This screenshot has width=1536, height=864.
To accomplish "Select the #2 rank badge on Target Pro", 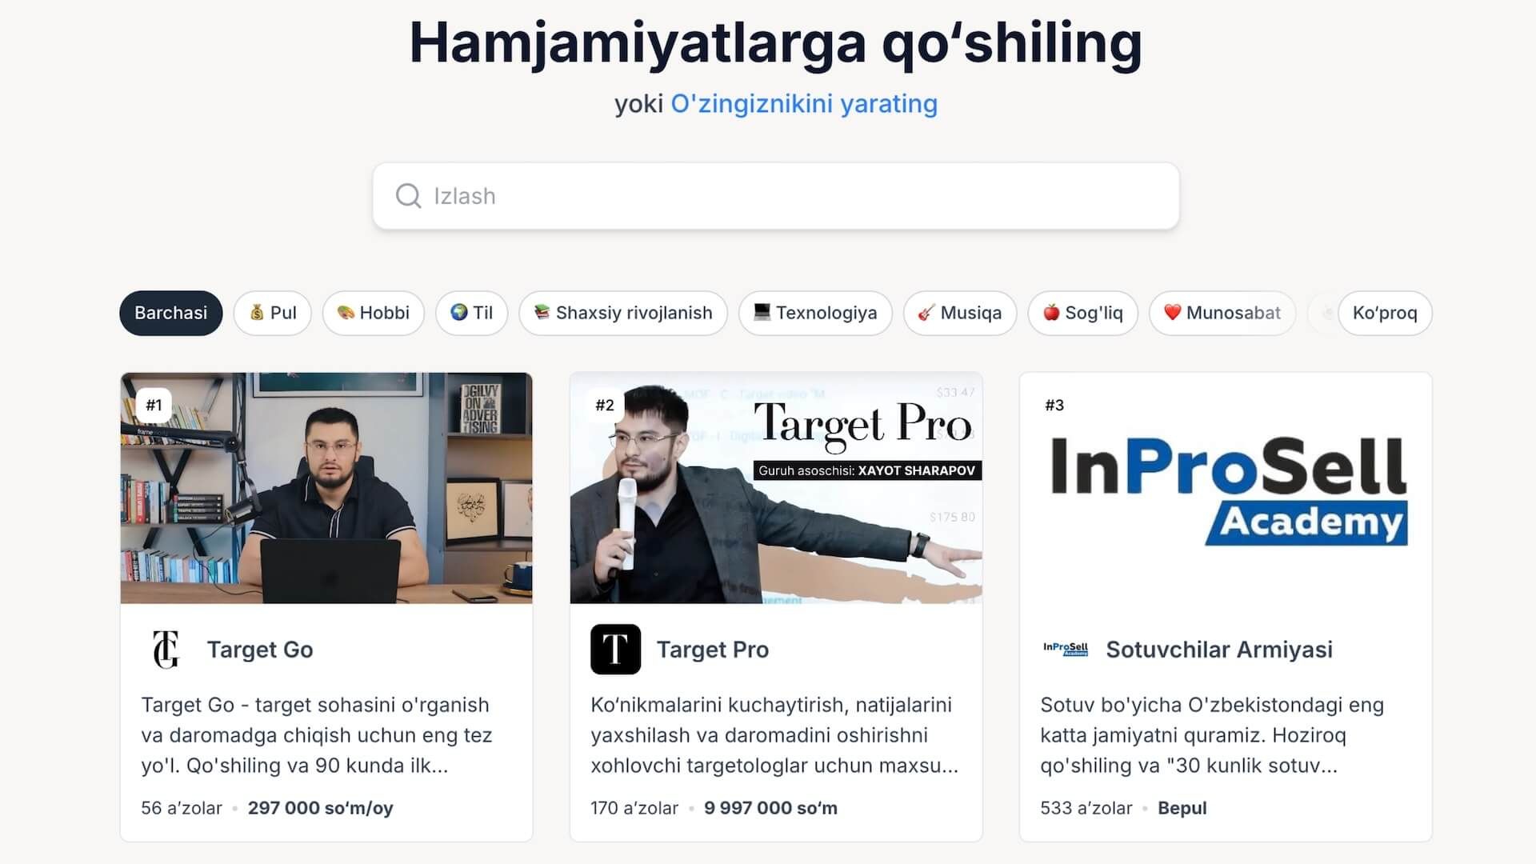I will coord(605,405).
